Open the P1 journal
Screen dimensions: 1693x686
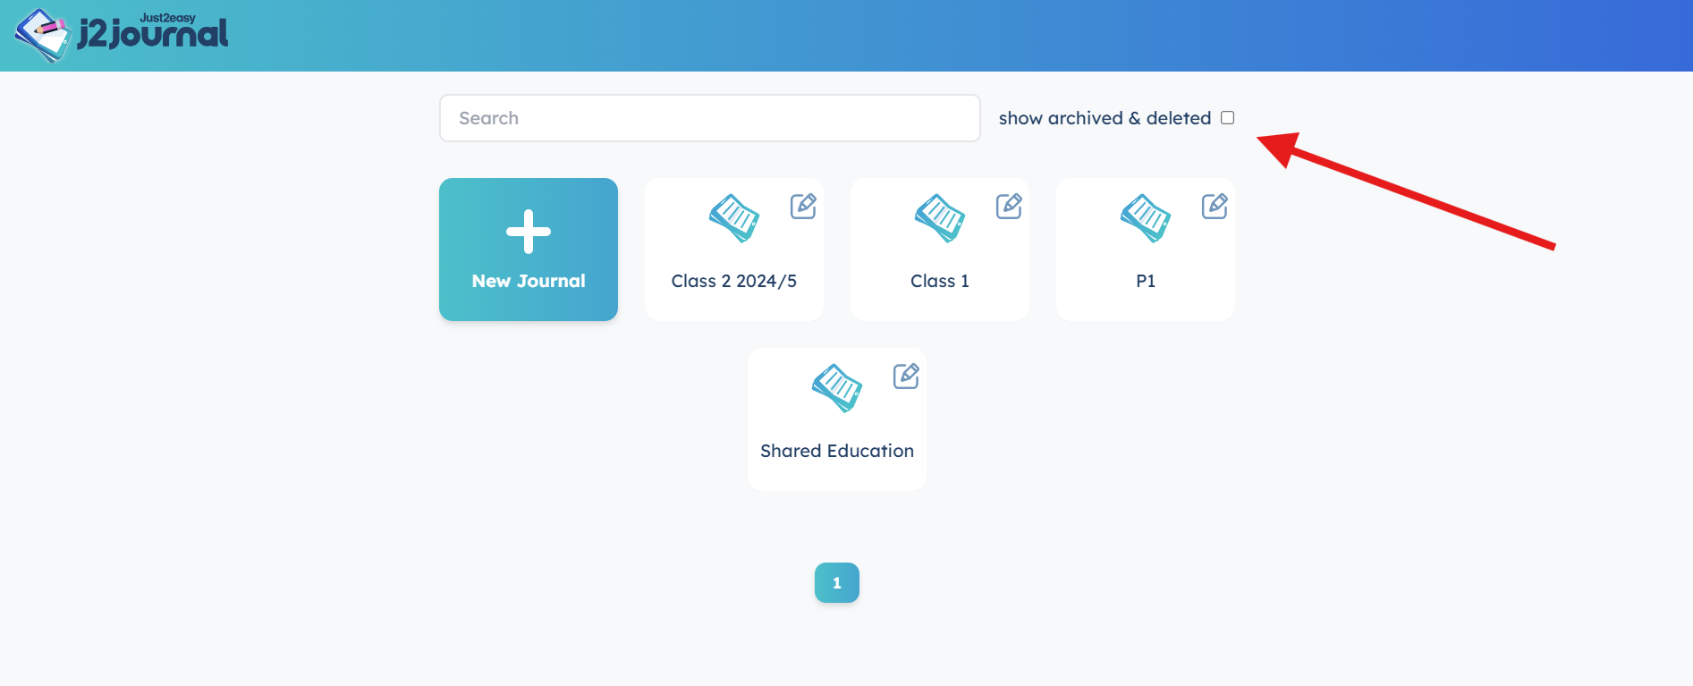coord(1146,250)
